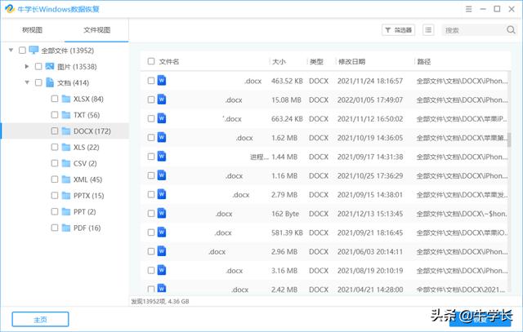Image resolution: width=523 pixels, height=332 pixels.
Task: Switch to the 文件视图 tab
Action: tap(96, 30)
